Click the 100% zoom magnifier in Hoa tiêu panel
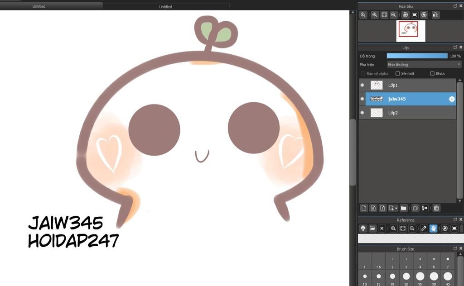Image resolution: width=464 pixels, height=286 pixels. [363, 15]
